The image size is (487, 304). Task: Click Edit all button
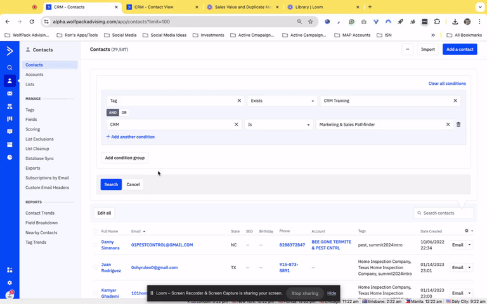(x=104, y=213)
